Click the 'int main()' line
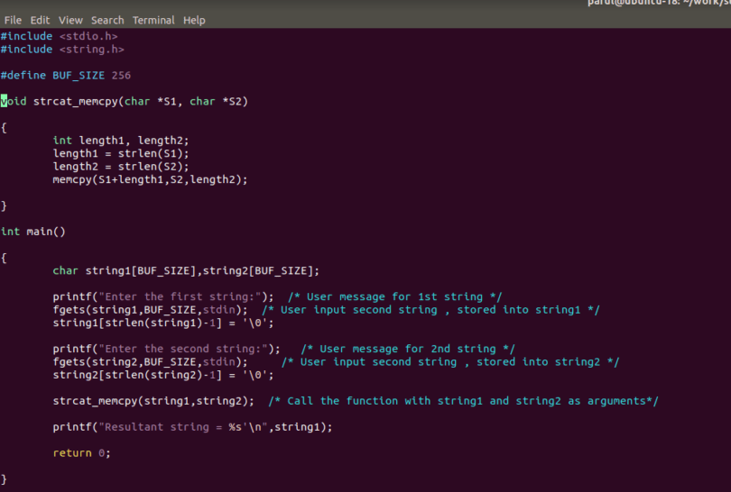This screenshot has width=731, height=492. [x=33, y=232]
